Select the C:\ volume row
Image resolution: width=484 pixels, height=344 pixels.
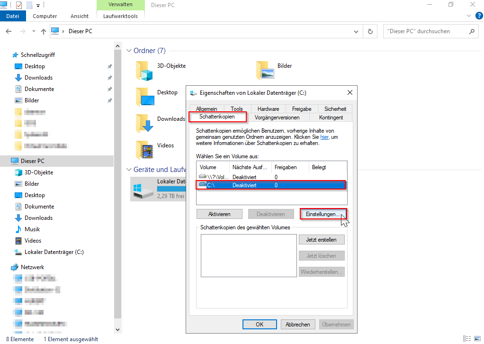[271, 185]
